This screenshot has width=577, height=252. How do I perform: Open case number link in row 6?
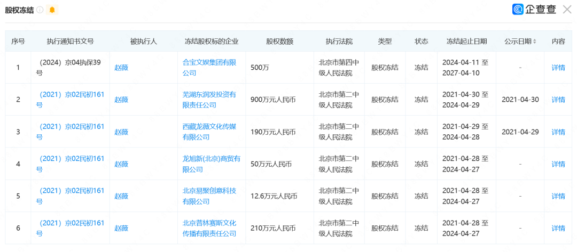tap(70, 228)
